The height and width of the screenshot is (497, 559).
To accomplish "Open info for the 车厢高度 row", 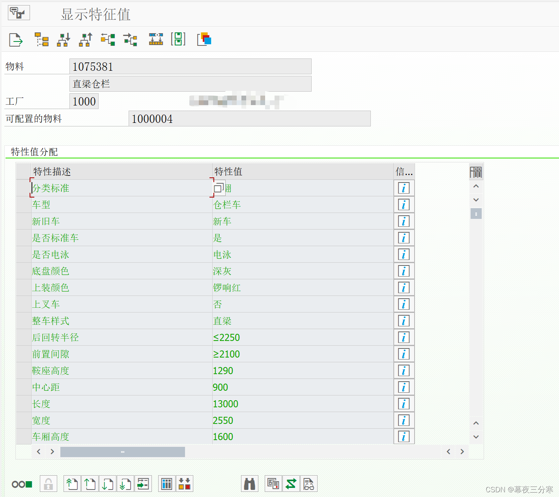I will [x=404, y=437].
